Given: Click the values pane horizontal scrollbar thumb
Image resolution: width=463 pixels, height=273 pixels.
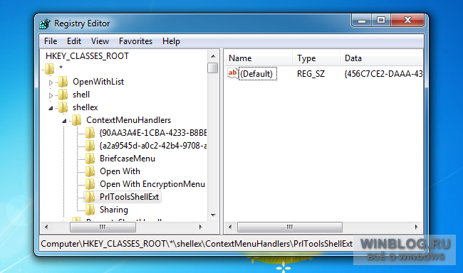Looking at the screenshot, I should 290,227.
